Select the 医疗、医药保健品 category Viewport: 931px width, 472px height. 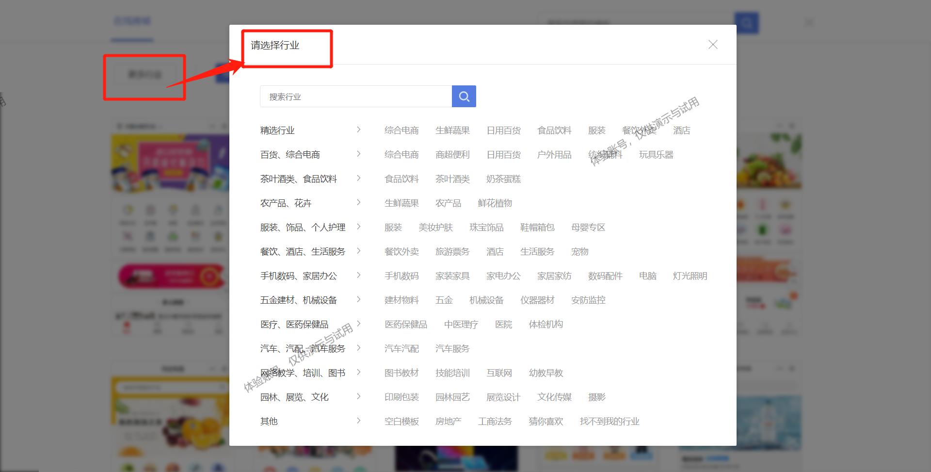click(294, 324)
